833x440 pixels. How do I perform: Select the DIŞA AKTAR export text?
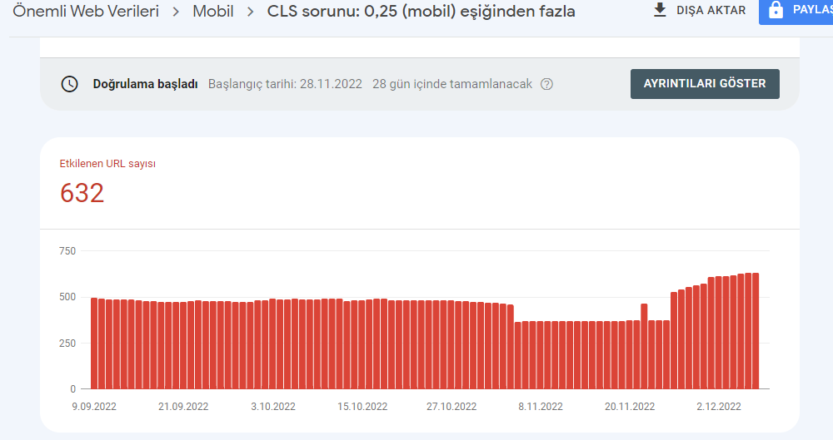click(x=711, y=10)
